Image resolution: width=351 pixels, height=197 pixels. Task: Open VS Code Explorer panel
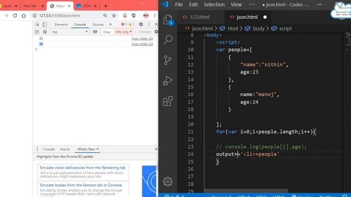pos(168,20)
